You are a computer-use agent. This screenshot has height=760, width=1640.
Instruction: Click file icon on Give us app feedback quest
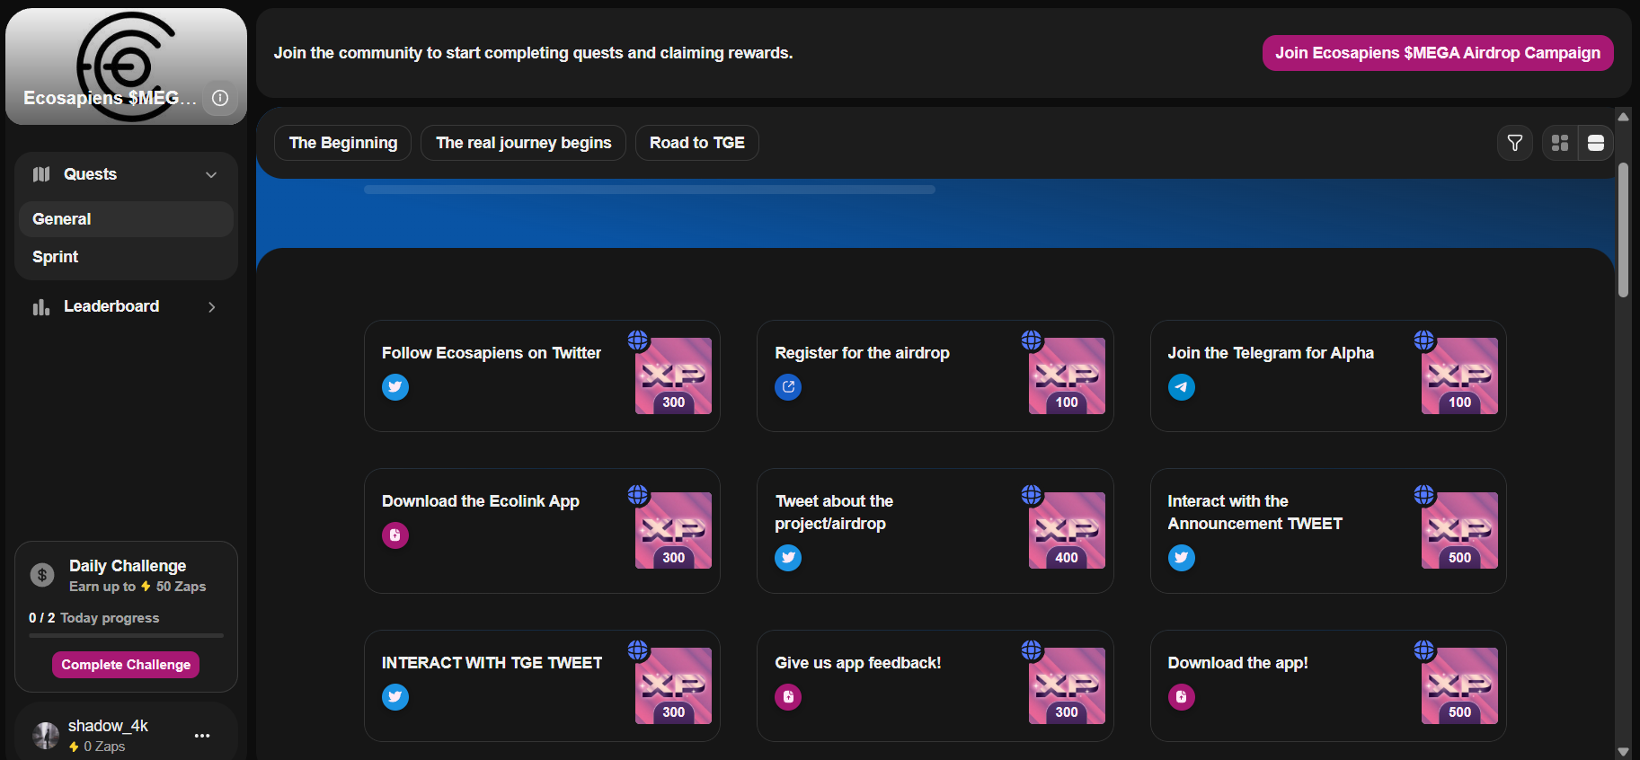[x=788, y=697]
